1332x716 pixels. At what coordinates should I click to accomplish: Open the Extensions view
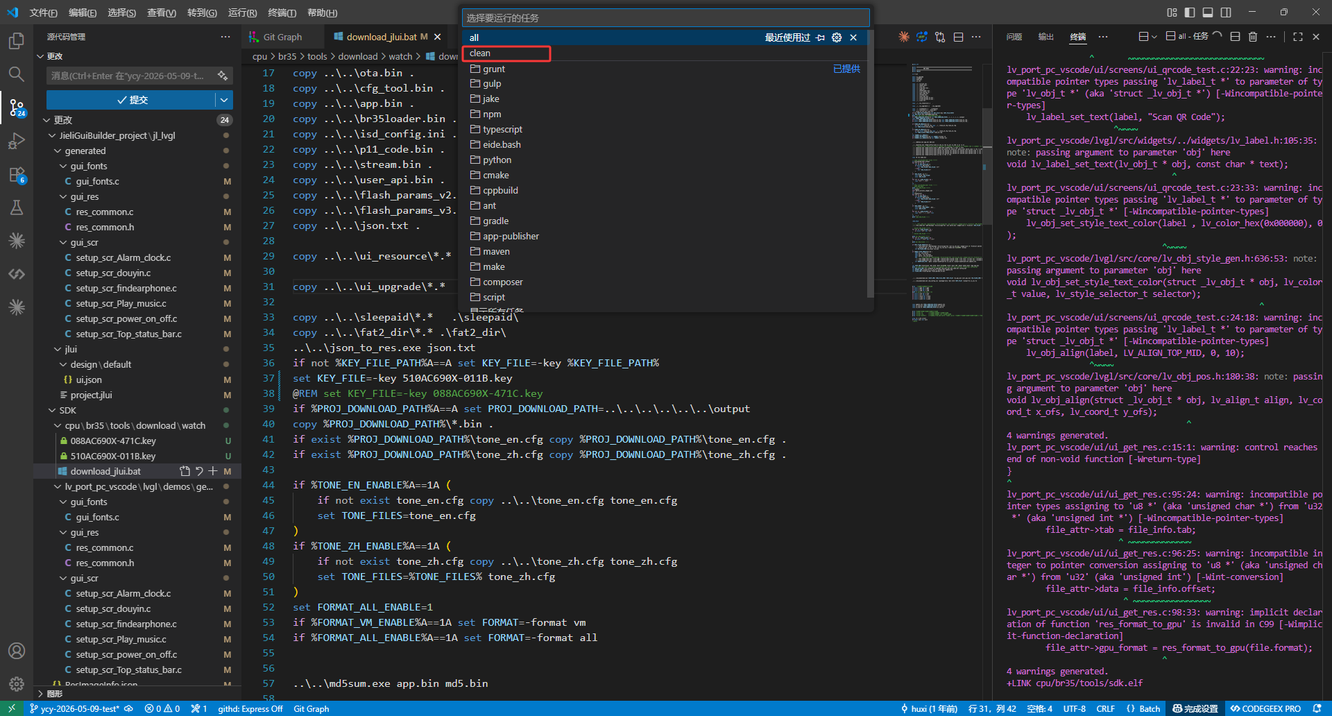[17, 174]
